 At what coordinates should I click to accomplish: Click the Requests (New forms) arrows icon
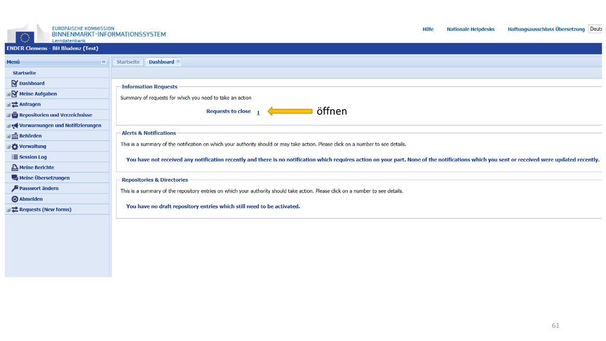[15, 209]
